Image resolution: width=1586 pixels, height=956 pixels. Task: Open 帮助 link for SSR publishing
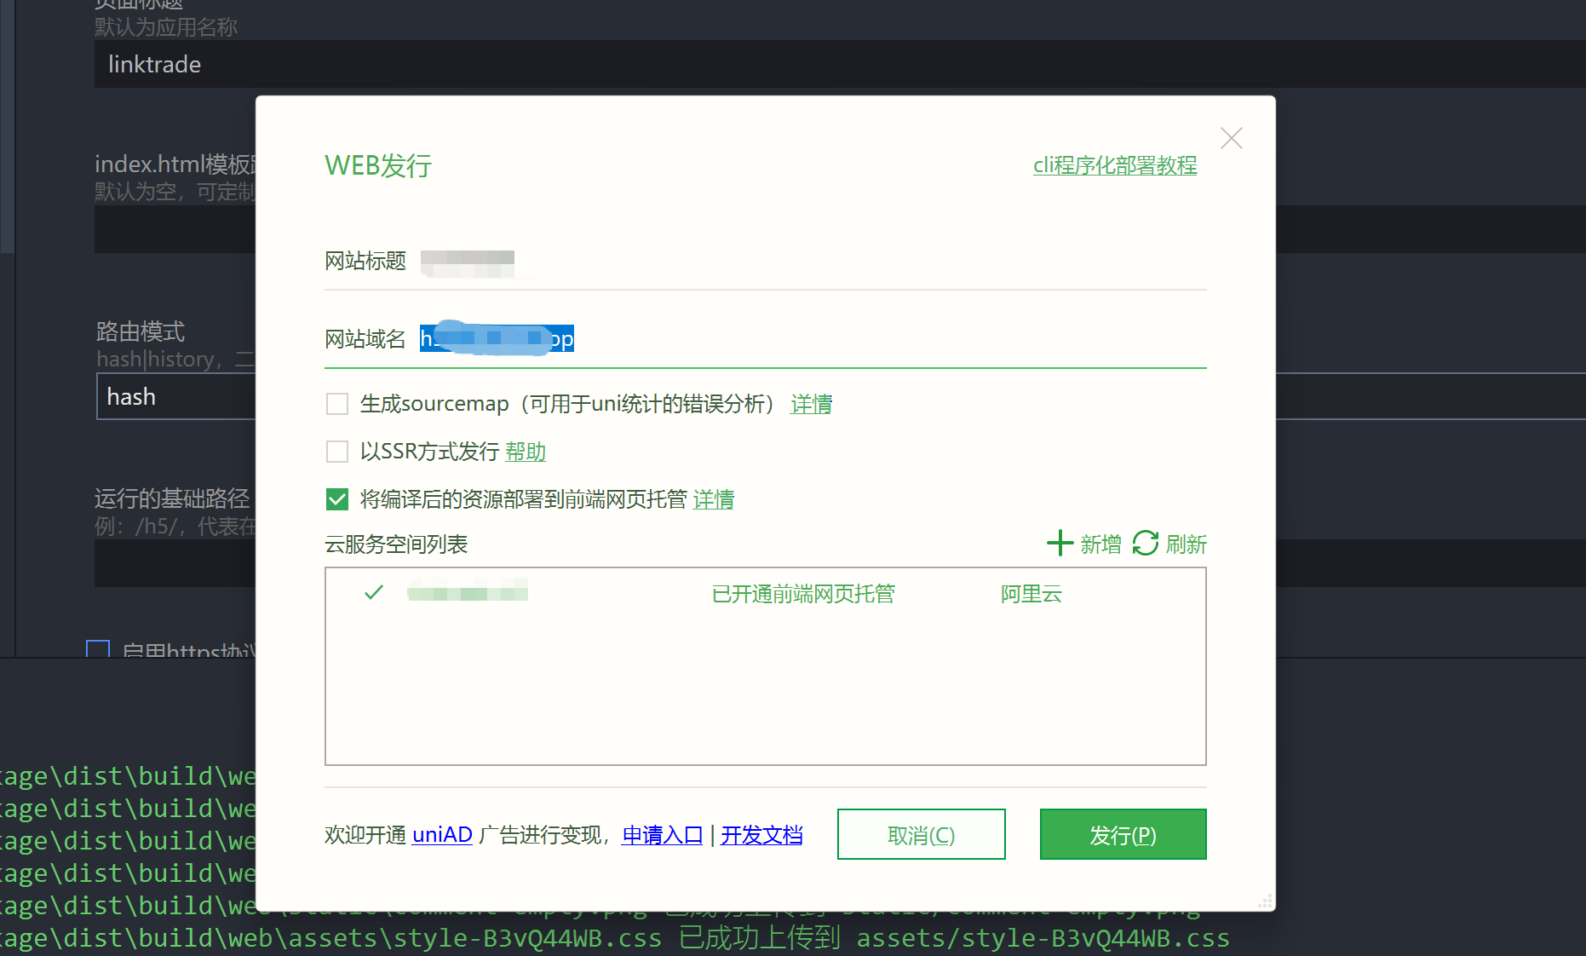click(526, 452)
